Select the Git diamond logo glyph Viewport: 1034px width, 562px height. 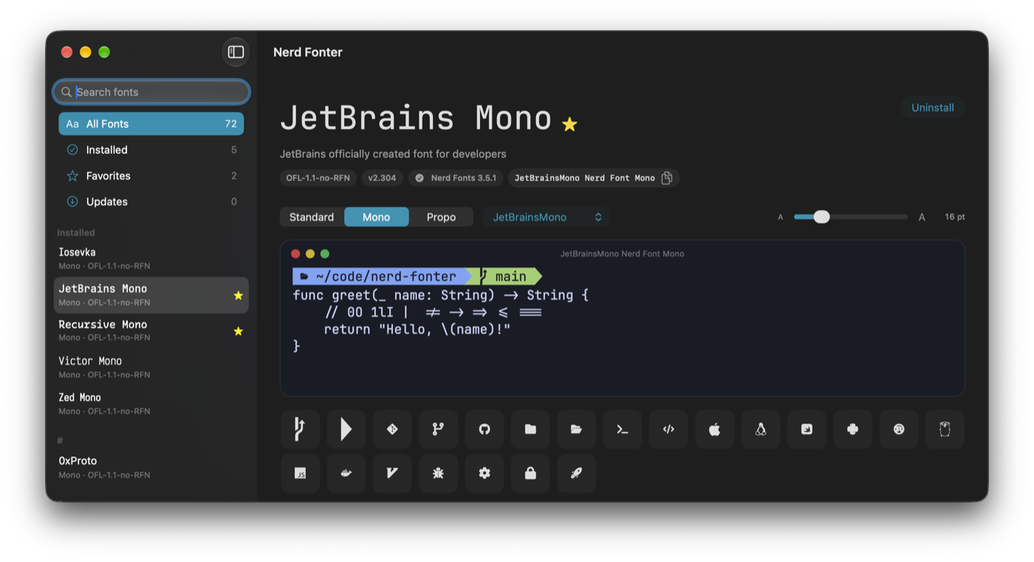[x=392, y=429]
